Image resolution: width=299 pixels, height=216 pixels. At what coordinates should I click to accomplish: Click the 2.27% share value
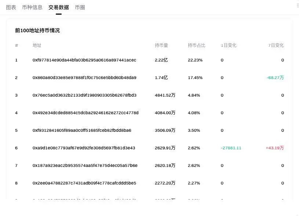tap(194, 183)
